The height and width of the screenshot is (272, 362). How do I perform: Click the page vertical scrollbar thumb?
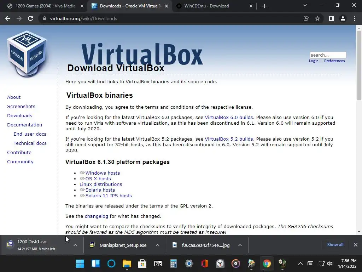pyautogui.click(x=359, y=66)
